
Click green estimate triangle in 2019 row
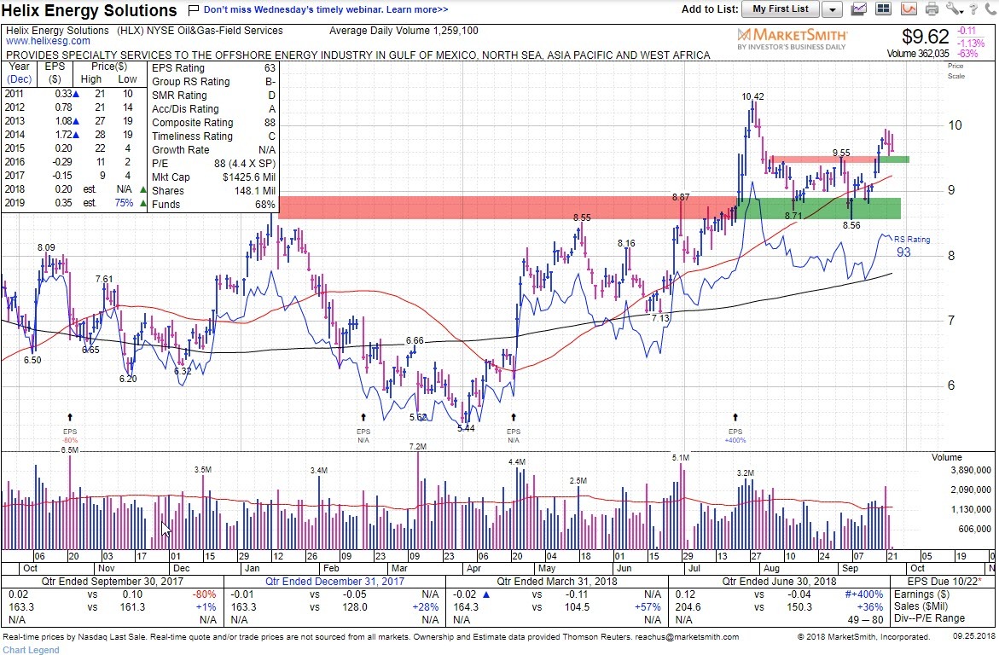[x=142, y=203]
